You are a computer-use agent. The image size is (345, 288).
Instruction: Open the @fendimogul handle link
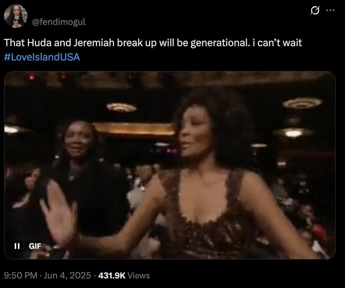tap(59, 22)
